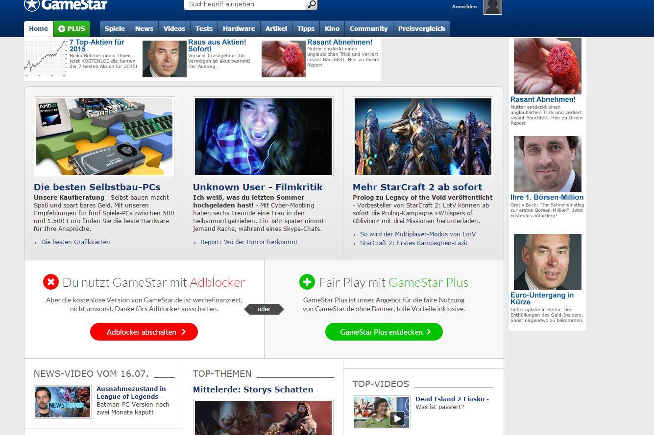Screen dimensions: 654x435
Task: Click the GameStar logo
Action: [x=66, y=5]
